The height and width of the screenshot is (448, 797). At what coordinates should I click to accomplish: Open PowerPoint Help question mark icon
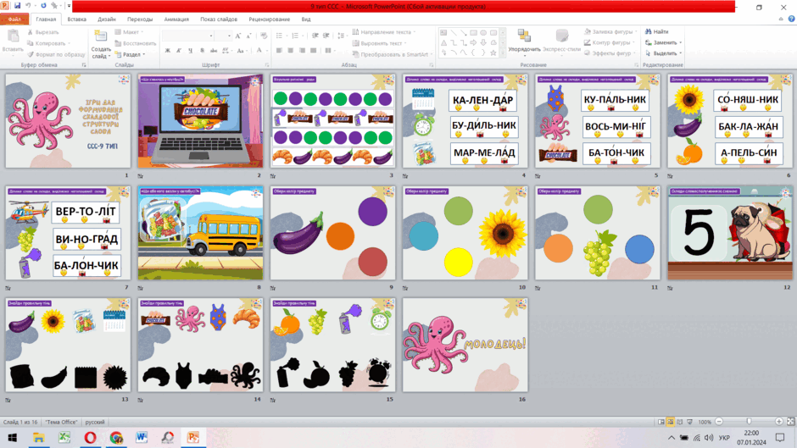791,19
